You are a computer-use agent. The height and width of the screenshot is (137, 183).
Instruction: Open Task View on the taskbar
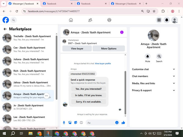tap(22, 133)
